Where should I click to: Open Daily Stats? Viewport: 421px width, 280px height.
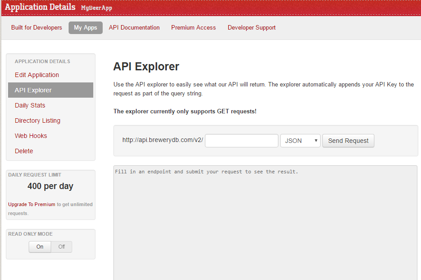[30, 105]
